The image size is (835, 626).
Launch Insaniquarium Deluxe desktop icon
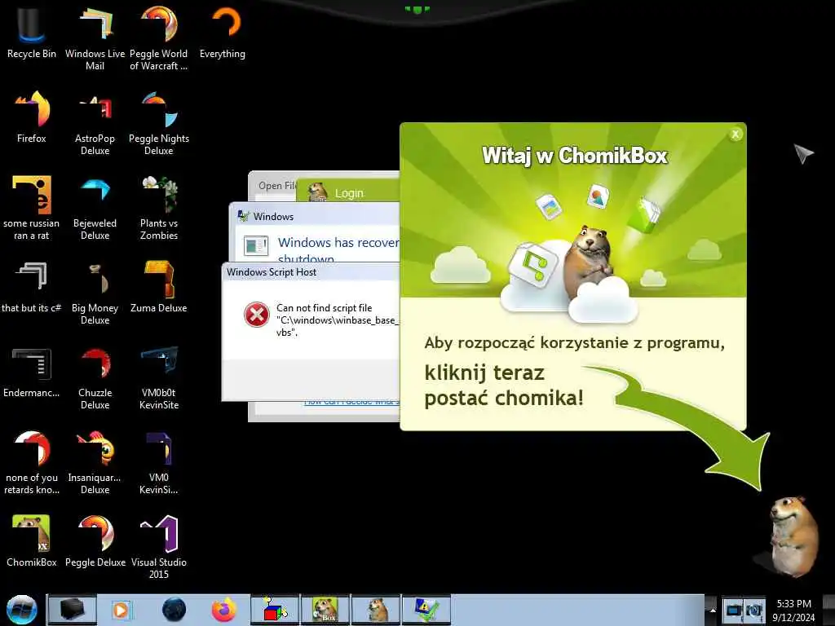95,462
